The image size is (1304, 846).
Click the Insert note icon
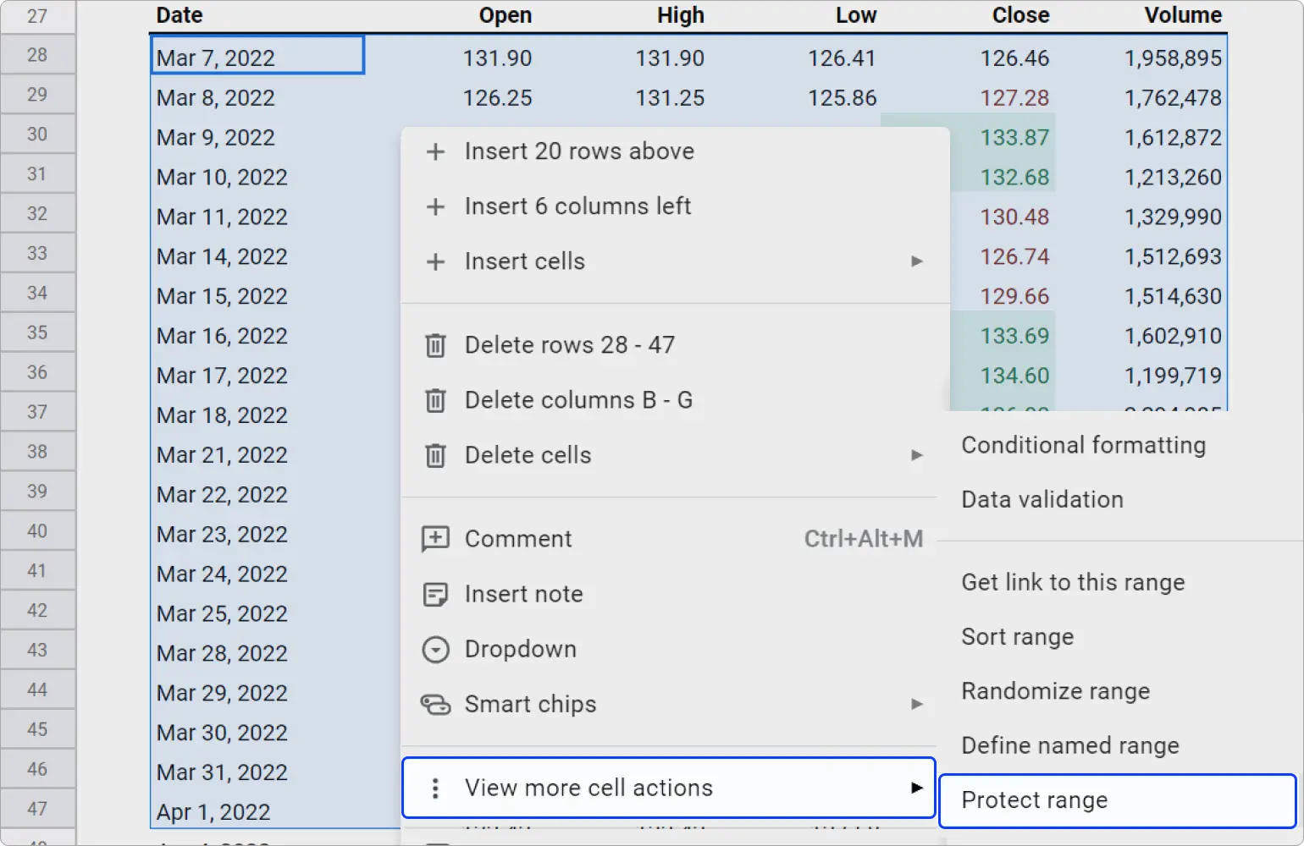[434, 594]
